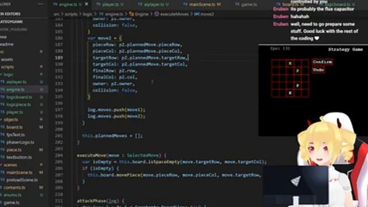Collapse the scenes folder
Viewport: 368px width, 207px height.
[10, 165]
